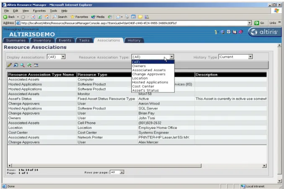Image resolution: width=286 pixels, height=189 pixels.
Task: Click the Go button next to the address bar
Action: pos(259,23)
